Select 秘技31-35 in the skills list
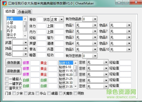Screen dimensions: 142x102 (x=66, y=87)
